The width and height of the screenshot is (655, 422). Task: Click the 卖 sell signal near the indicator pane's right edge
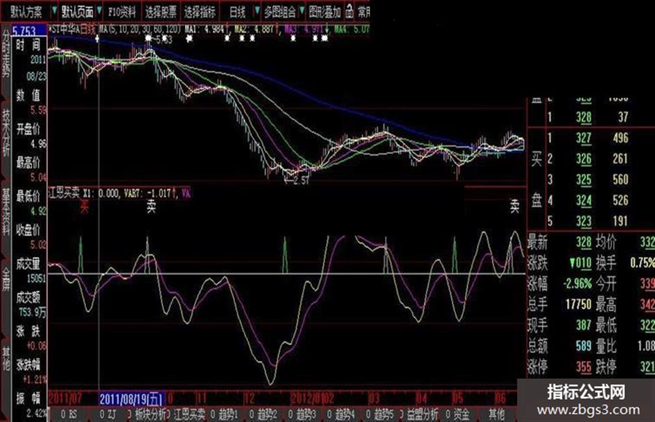[x=514, y=206]
